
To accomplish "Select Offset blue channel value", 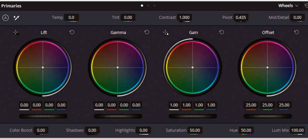I will pos(284,105).
